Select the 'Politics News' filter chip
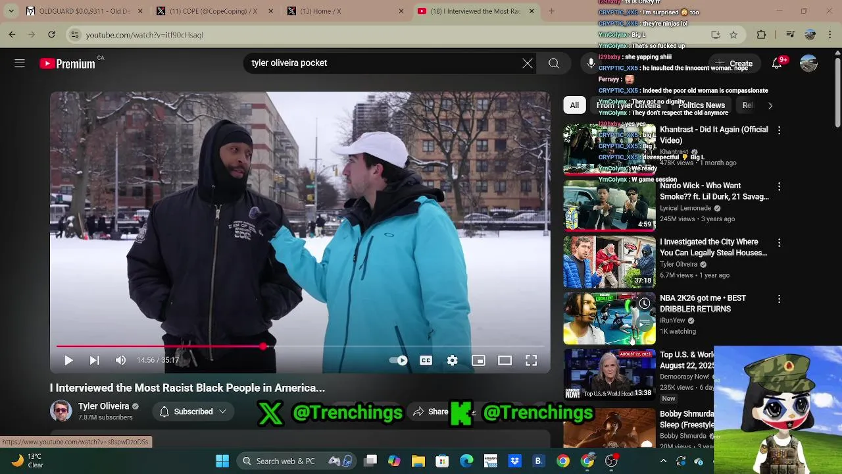The width and height of the screenshot is (842, 474). [701, 105]
